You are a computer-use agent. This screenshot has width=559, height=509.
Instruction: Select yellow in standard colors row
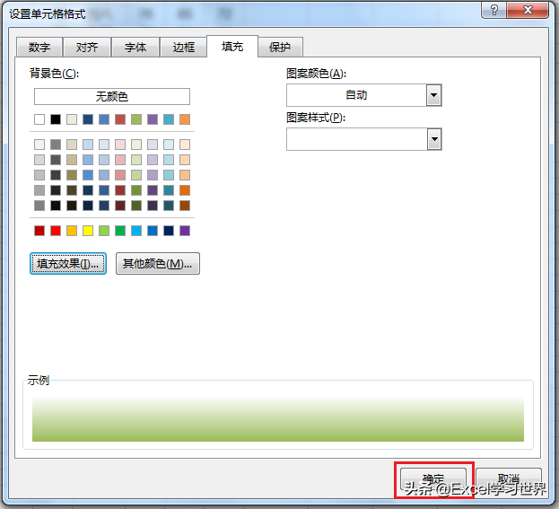point(88,231)
